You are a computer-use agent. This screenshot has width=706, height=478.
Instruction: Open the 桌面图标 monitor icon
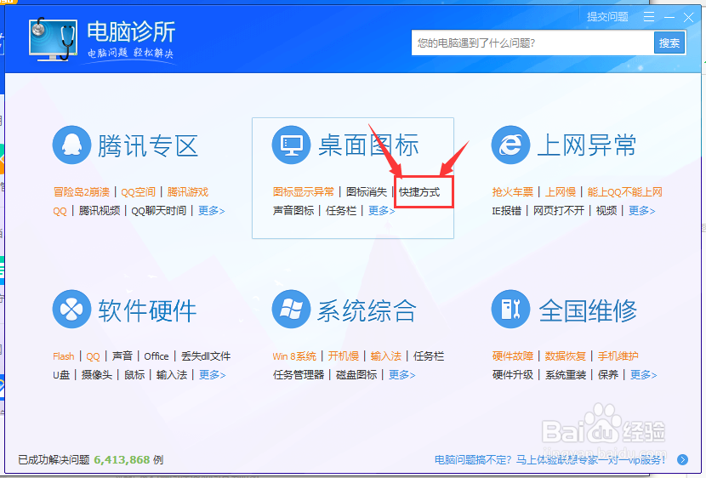(291, 145)
